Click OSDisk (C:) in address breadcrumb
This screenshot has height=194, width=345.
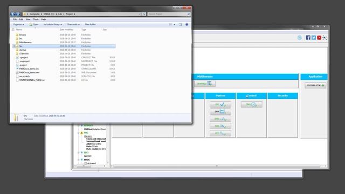pos(49,14)
